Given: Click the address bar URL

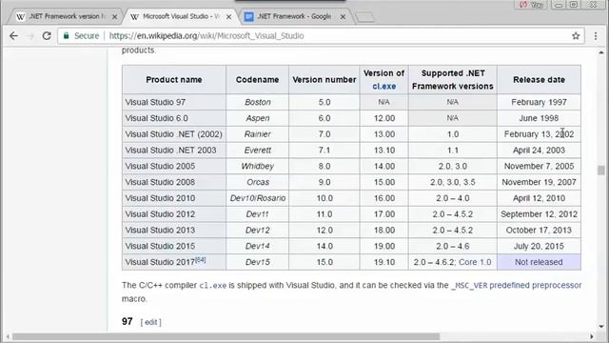Looking at the screenshot, I should (x=206, y=36).
